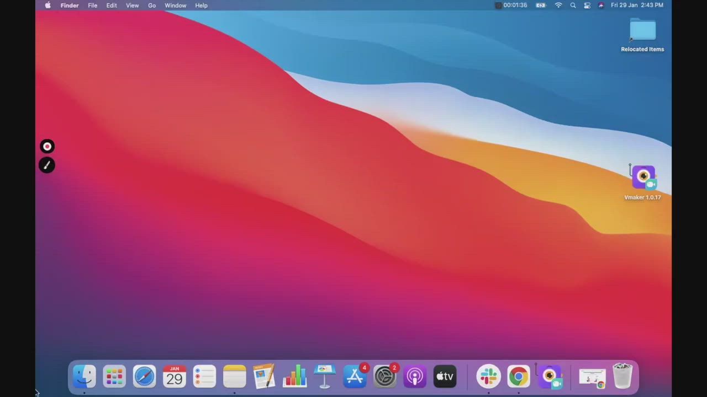Viewport: 707px width, 397px height.
Task: Open Control Center
Action: (587, 6)
